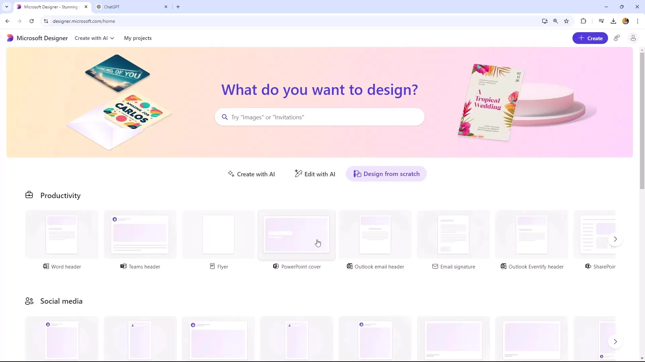645x362 pixels.
Task: Open the Outlook email header thumbnail
Action: [375, 234]
